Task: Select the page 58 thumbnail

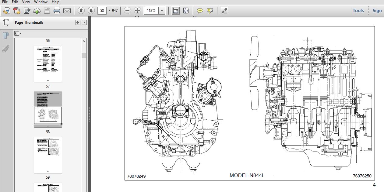Action: [x=48, y=109]
